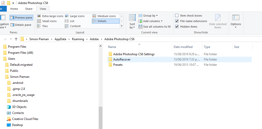The width and height of the screenshot is (262, 129).
Task: Select Users folder in tree
Action: 12,59
